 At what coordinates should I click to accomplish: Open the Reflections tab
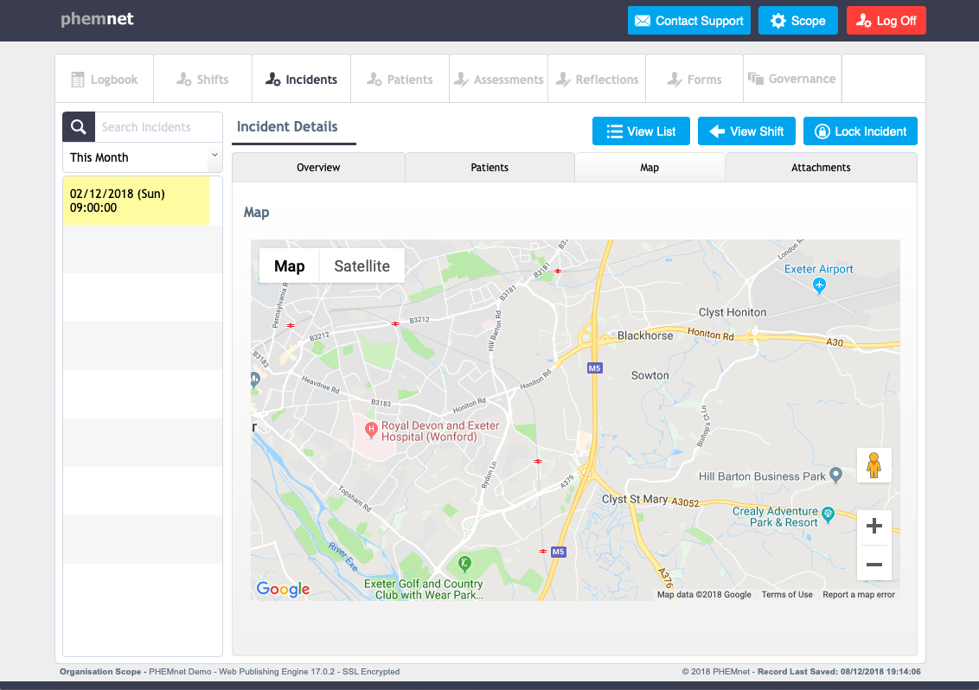(x=597, y=79)
